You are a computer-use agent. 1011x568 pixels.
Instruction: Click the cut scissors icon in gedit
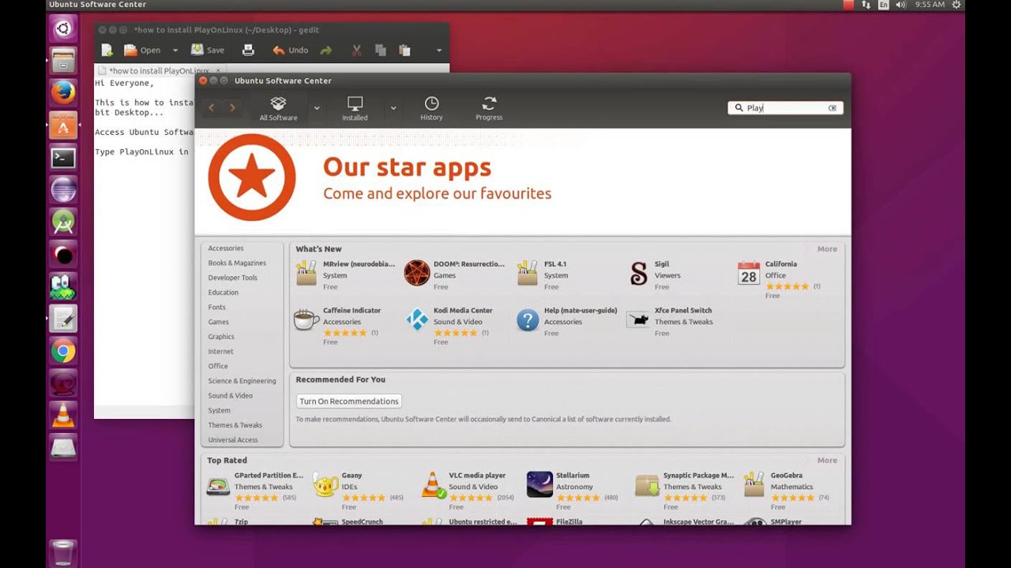[x=357, y=50]
